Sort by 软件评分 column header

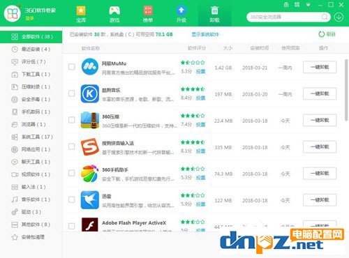tap(197, 48)
